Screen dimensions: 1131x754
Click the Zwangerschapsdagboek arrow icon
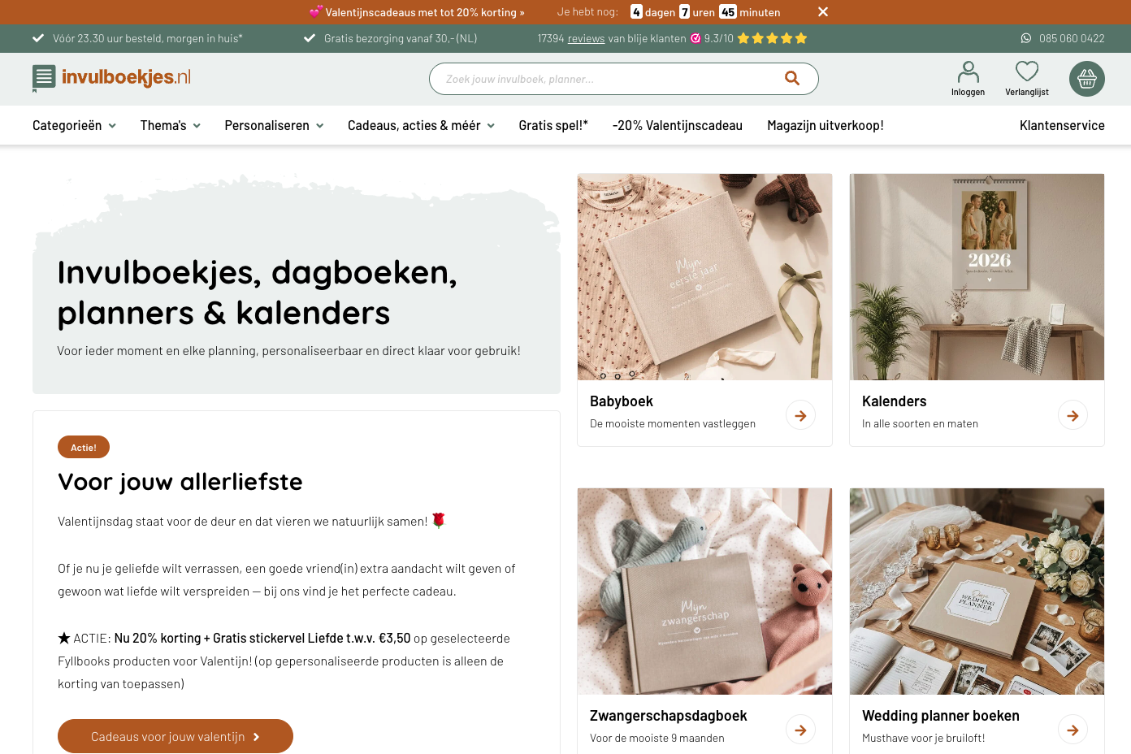[800, 730]
